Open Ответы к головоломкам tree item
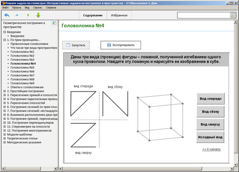 pos(27,87)
